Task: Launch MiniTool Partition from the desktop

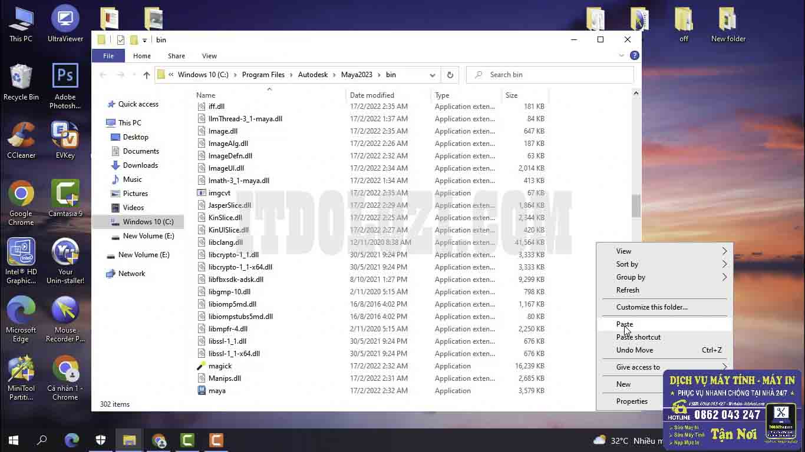Action: [x=21, y=370]
